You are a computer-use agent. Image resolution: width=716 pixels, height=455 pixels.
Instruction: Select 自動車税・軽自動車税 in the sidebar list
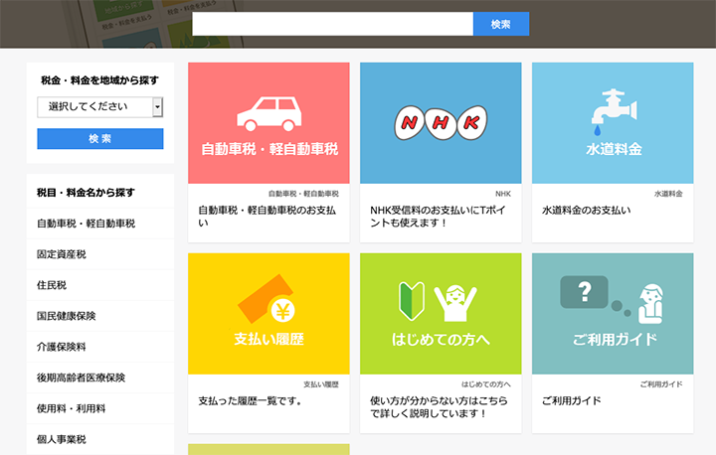[86, 224]
